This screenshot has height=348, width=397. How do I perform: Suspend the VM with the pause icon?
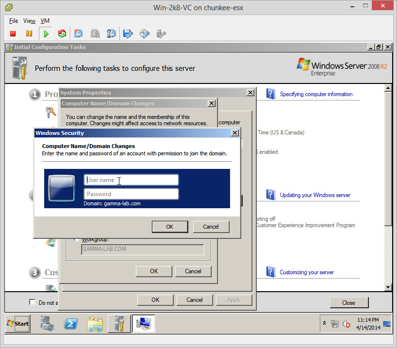tap(29, 33)
